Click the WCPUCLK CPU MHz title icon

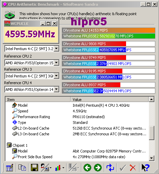click(7, 23)
